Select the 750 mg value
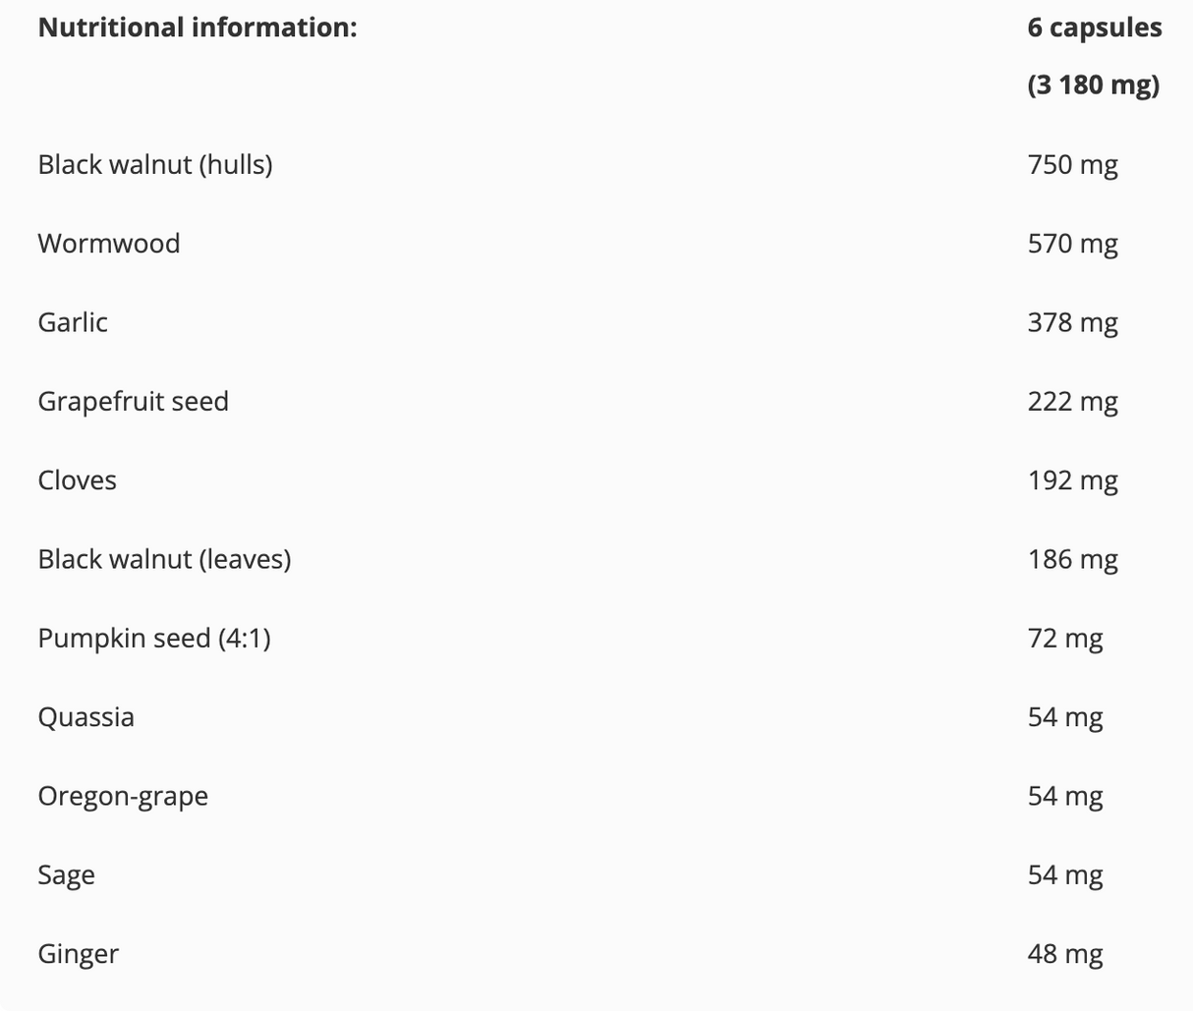Image resolution: width=1193 pixels, height=1011 pixels. (1073, 165)
